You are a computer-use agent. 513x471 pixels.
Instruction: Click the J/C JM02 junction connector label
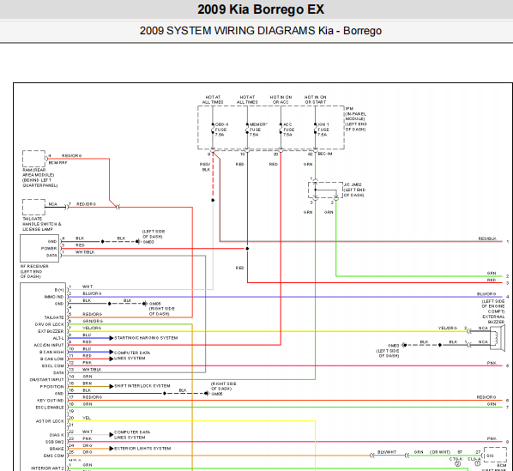(354, 190)
